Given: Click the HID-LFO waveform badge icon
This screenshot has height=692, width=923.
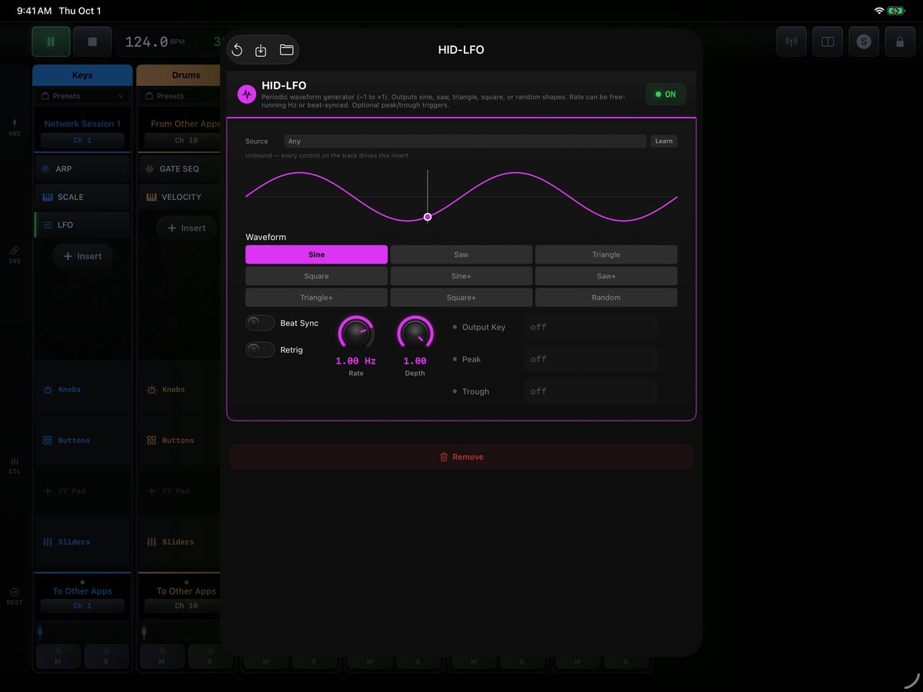Looking at the screenshot, I should (x=246, y=94).
